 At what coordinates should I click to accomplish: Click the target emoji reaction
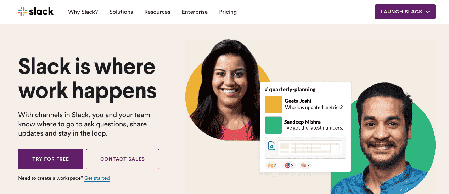tap(289, 165)
